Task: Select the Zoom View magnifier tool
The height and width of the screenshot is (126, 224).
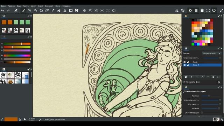Action: point(90,10)
